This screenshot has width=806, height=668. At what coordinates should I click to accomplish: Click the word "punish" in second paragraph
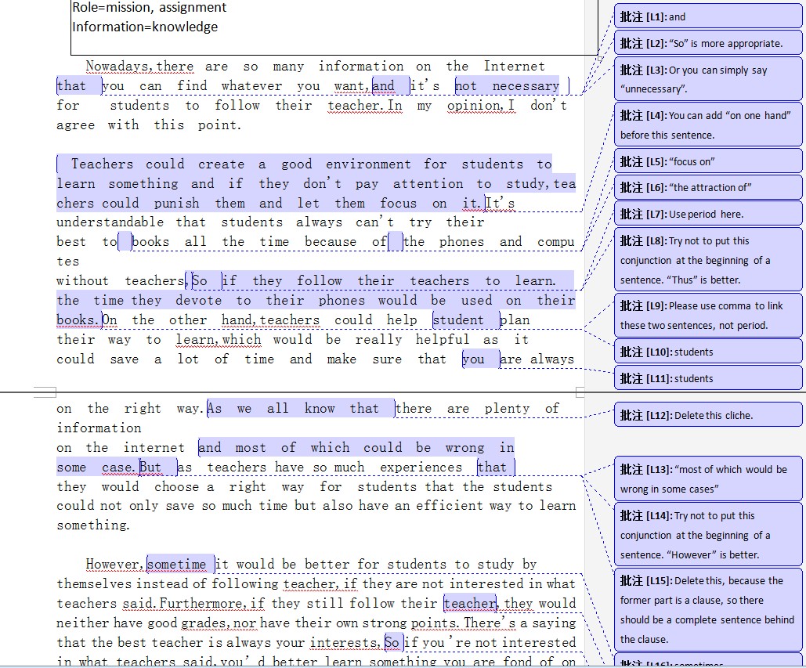176,203
